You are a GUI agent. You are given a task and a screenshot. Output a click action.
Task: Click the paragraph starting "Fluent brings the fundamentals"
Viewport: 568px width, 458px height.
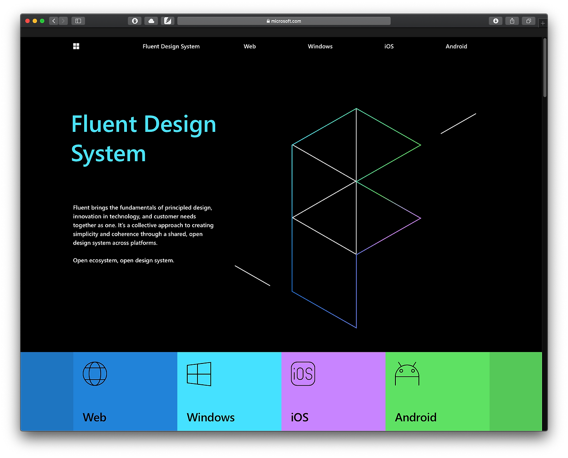(143, 225)
